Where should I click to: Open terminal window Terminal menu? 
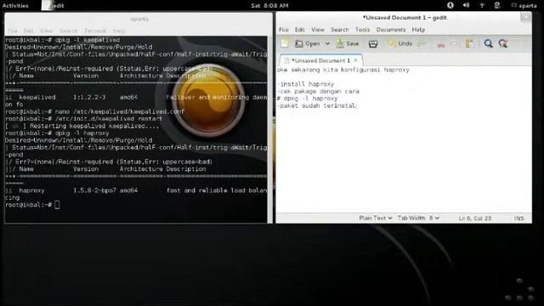coord(95,31)
